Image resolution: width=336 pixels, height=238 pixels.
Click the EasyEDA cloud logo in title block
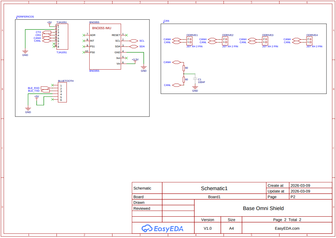point(147,228)
